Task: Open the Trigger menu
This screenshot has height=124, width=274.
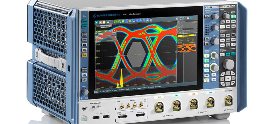Action: [x=115, y=90]
